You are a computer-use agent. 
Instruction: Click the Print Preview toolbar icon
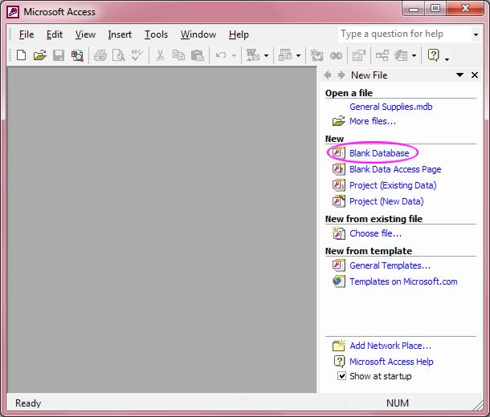pos(118,55)
